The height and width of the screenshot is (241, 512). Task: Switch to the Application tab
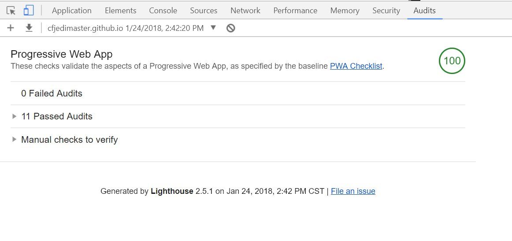tap(72, 11)
